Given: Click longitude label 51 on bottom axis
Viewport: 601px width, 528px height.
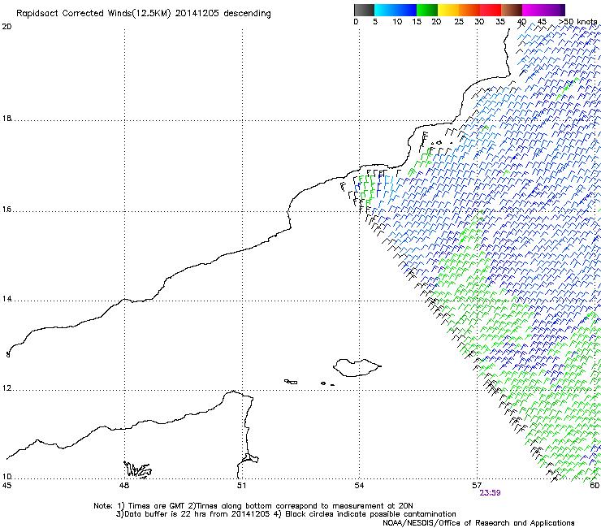Looking at the screenshot, I should tap(241, 486).
